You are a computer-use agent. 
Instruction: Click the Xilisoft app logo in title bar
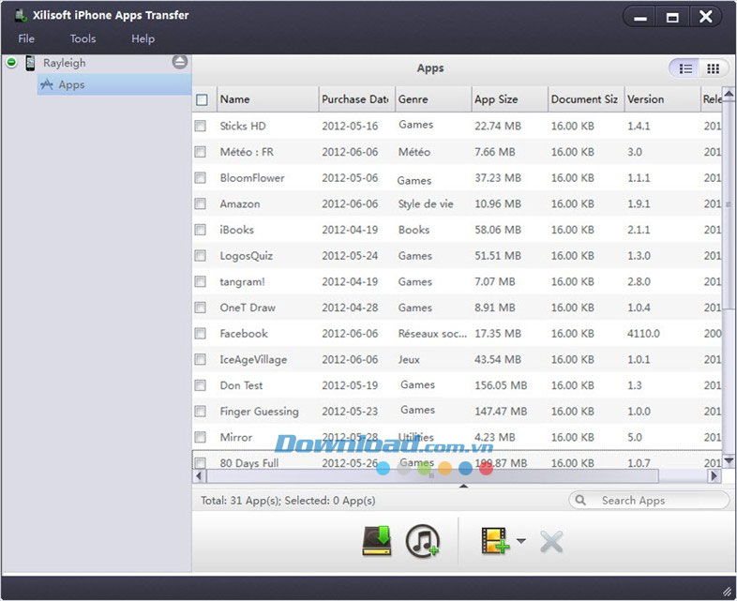(x=20, y=15)
